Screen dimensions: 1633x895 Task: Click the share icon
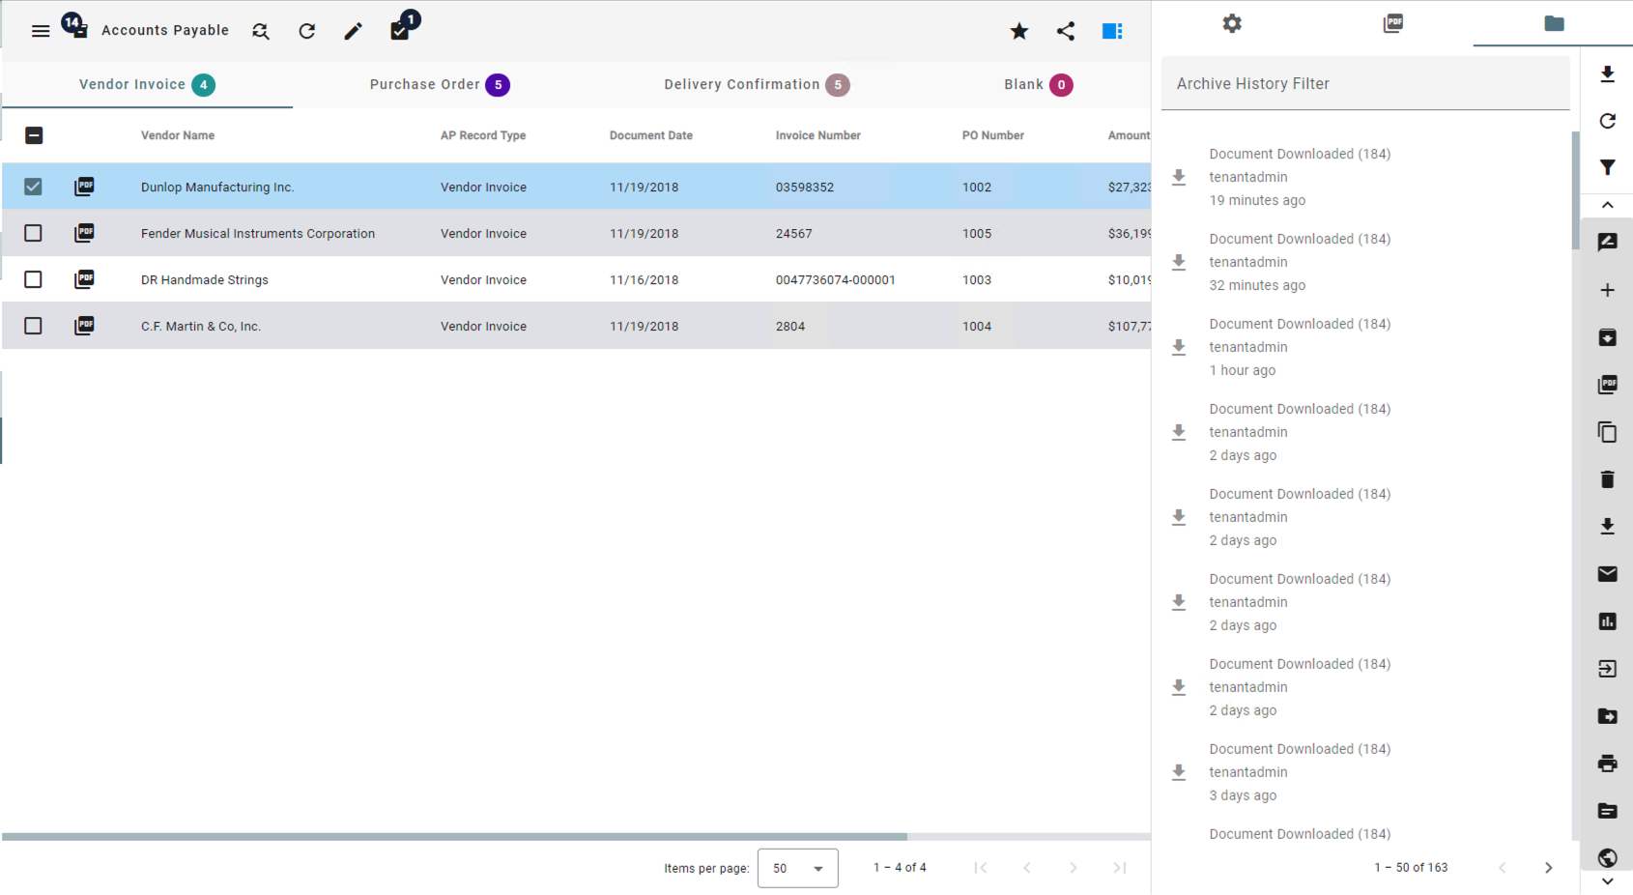pyautogui.click(x=1066, y=31)
